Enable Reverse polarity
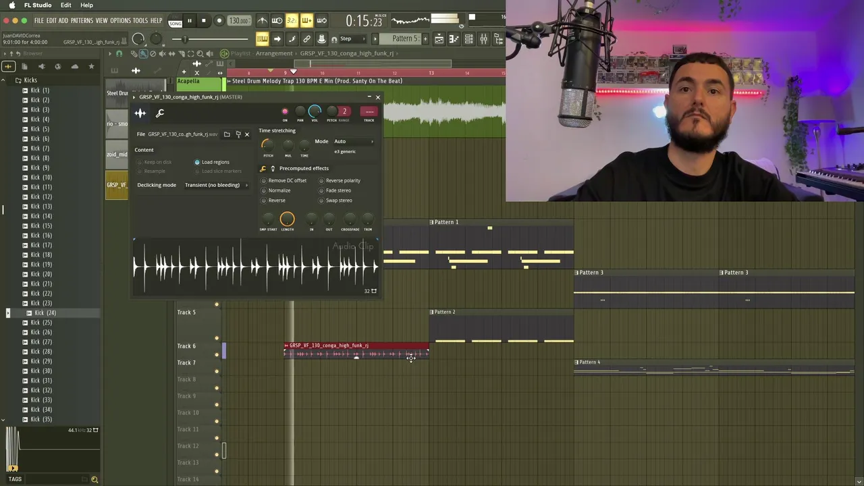 pos(340,180)
